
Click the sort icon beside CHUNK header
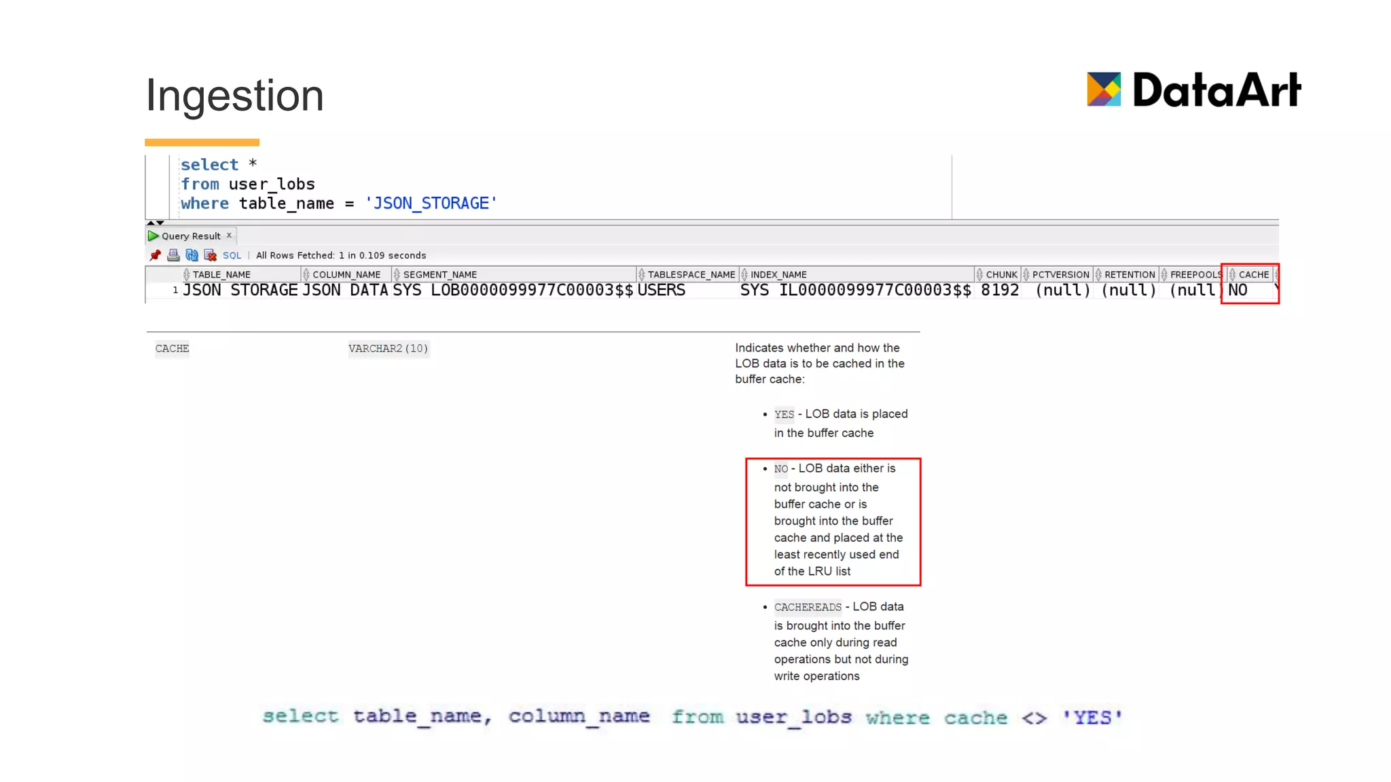pos(979,274)
